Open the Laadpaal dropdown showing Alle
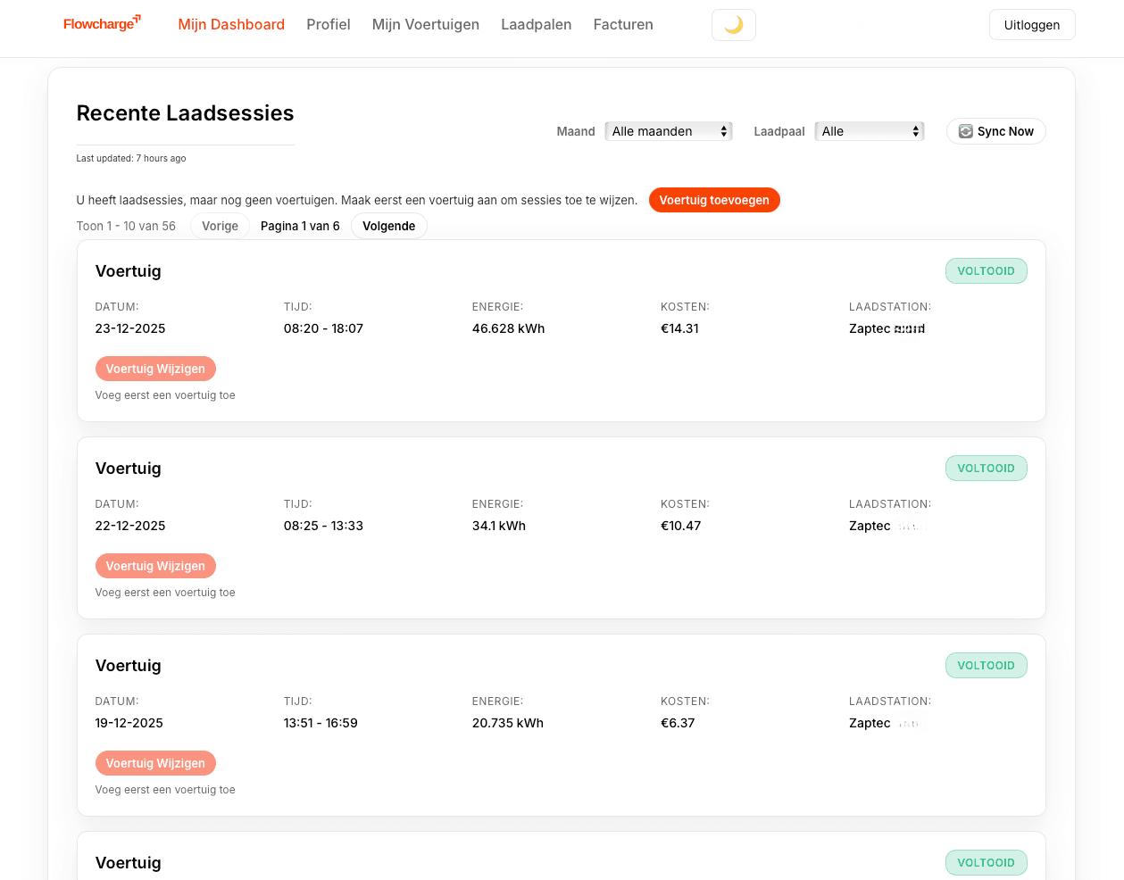The height and width of the screenshot is (880, 1124). [x=870, y=131]
